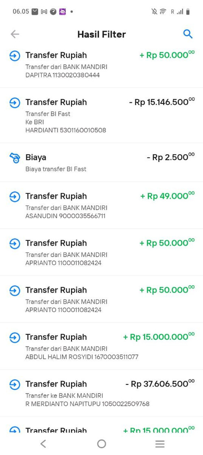Tap the Android home navigation circle

pos(101,444)
